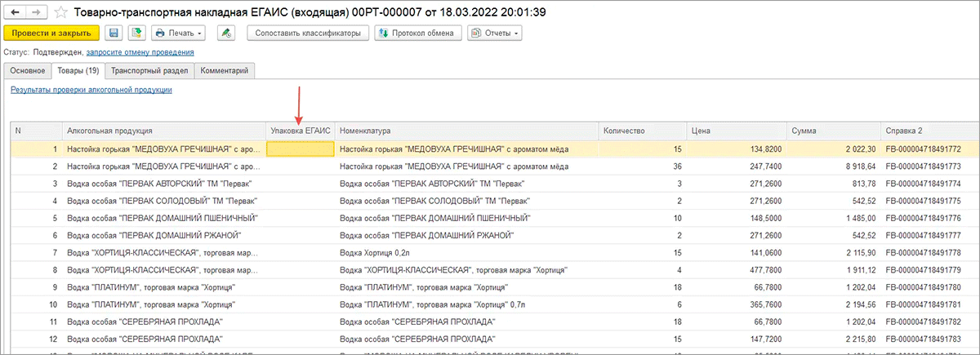Image resolution: width=980 pixels, height=355 pixels.
Task: Click price cell '148,5000'
Action: coord(736,218)
